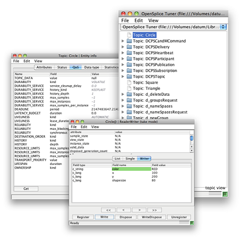Click the Dispose button
Image resolution: width=240 pixels, height=240 pixels.
pos(126,217)
